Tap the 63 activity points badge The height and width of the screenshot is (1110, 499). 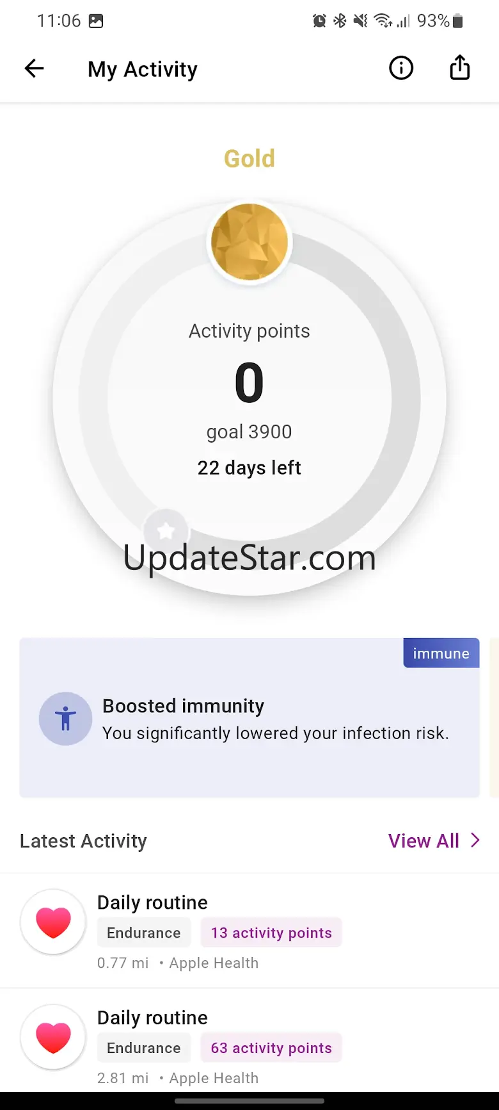[x=271, y=1048]
